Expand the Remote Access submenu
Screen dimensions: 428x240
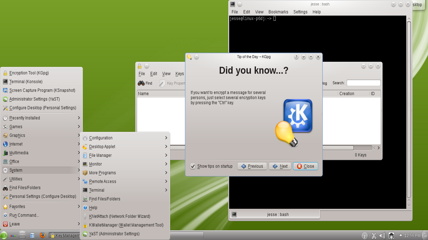coord(125,182)
